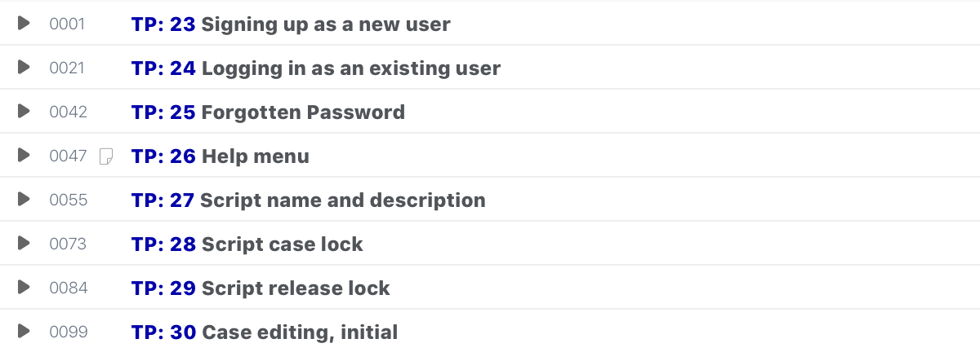Expand the TP: 25 Forgotten Password row

(24, 112)
